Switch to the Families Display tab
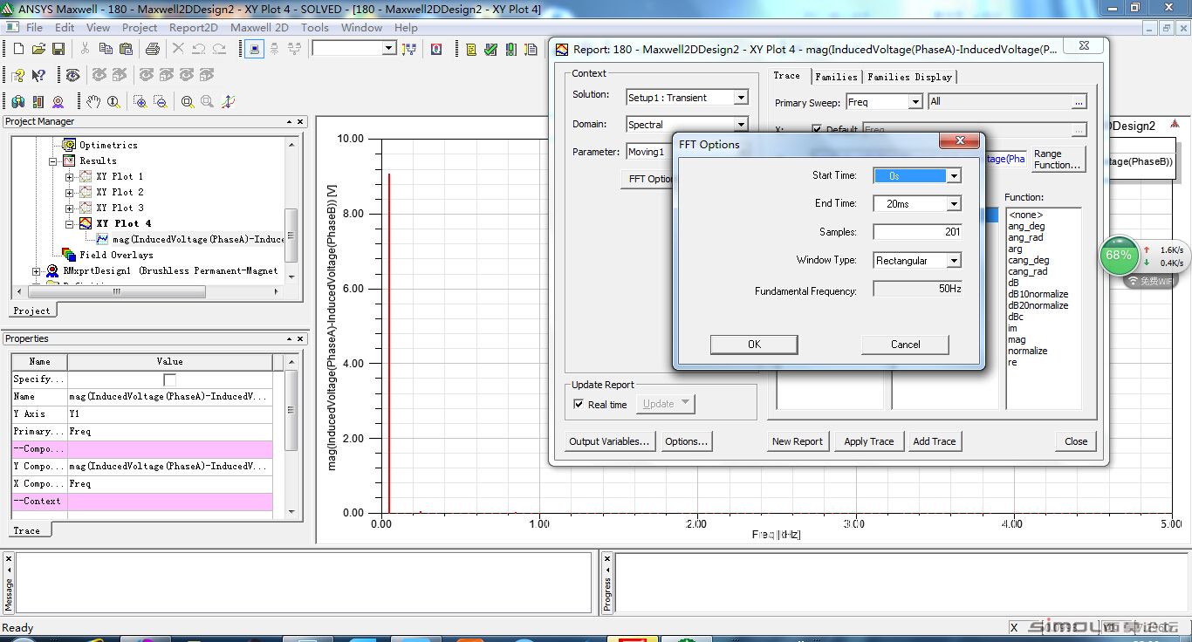The width and height of the screenshot is (1192, 642). (909, 77)
